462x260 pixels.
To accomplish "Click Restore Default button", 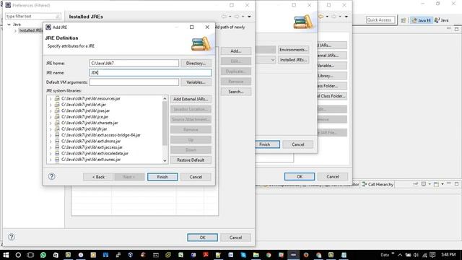I will (x=191, y=160).
